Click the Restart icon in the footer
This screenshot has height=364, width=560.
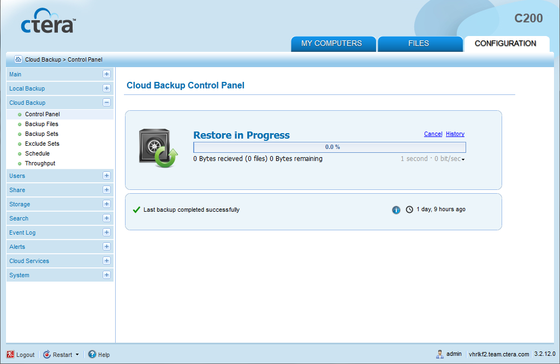47,354
